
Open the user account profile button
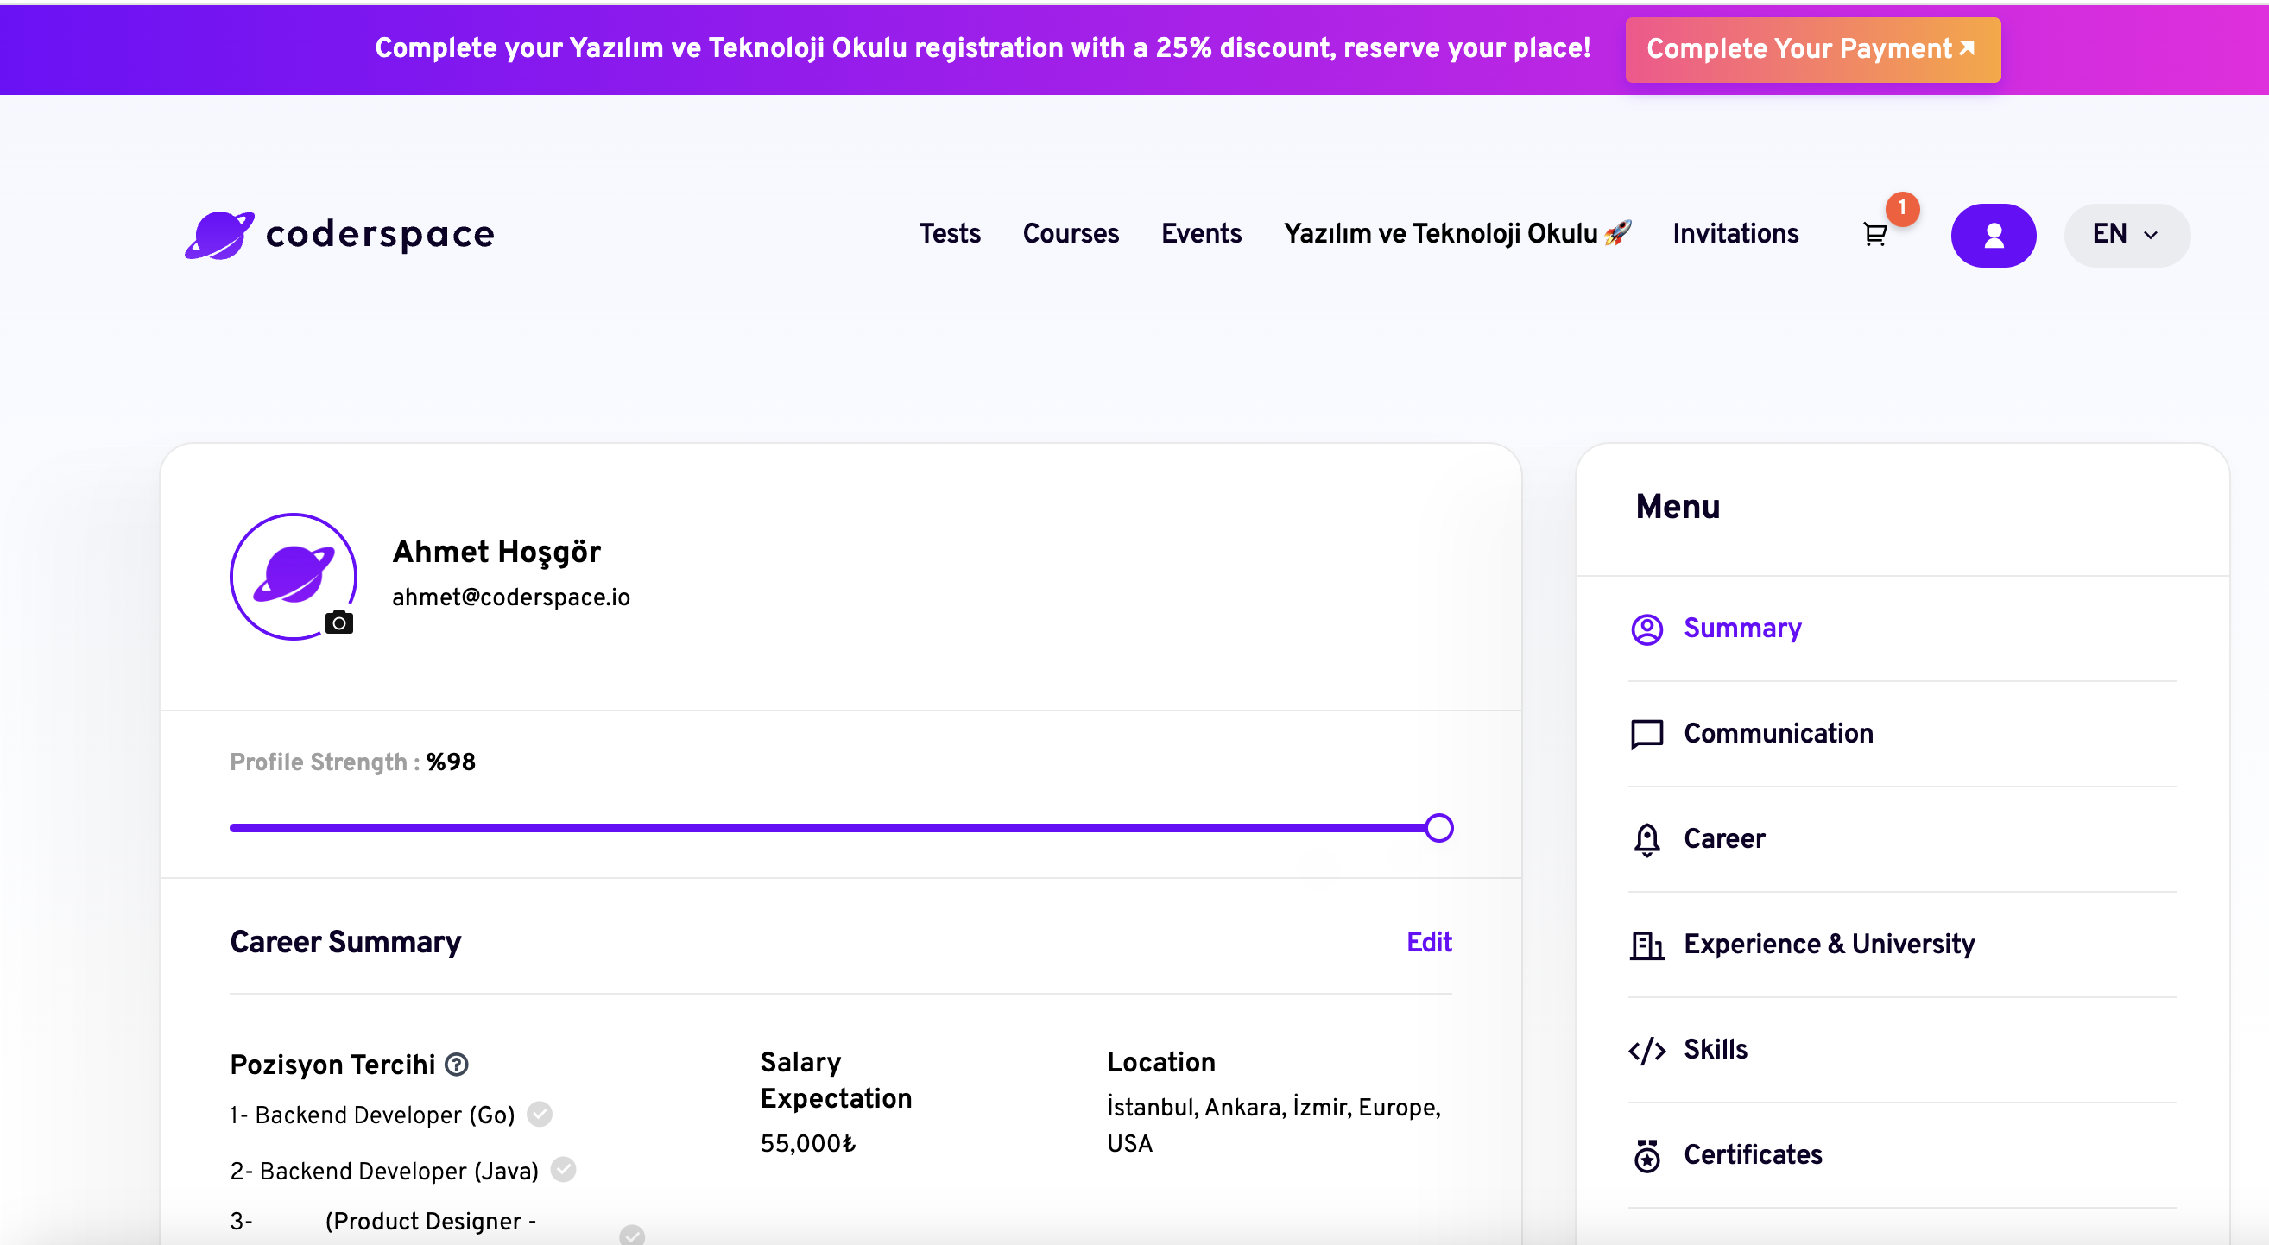point(1994,235)
